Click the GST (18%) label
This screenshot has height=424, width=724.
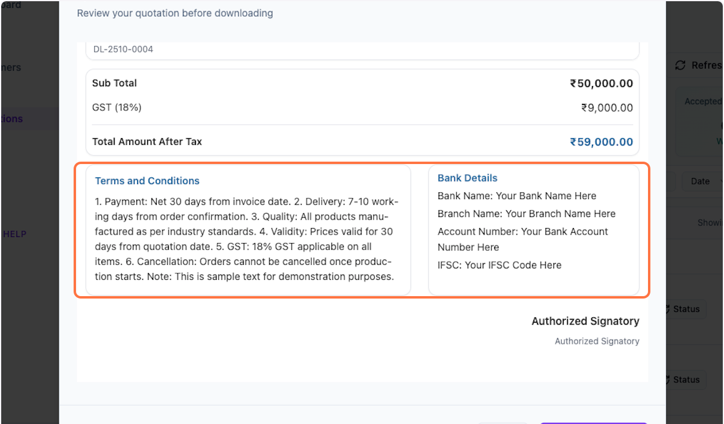(x=116, y=107)
